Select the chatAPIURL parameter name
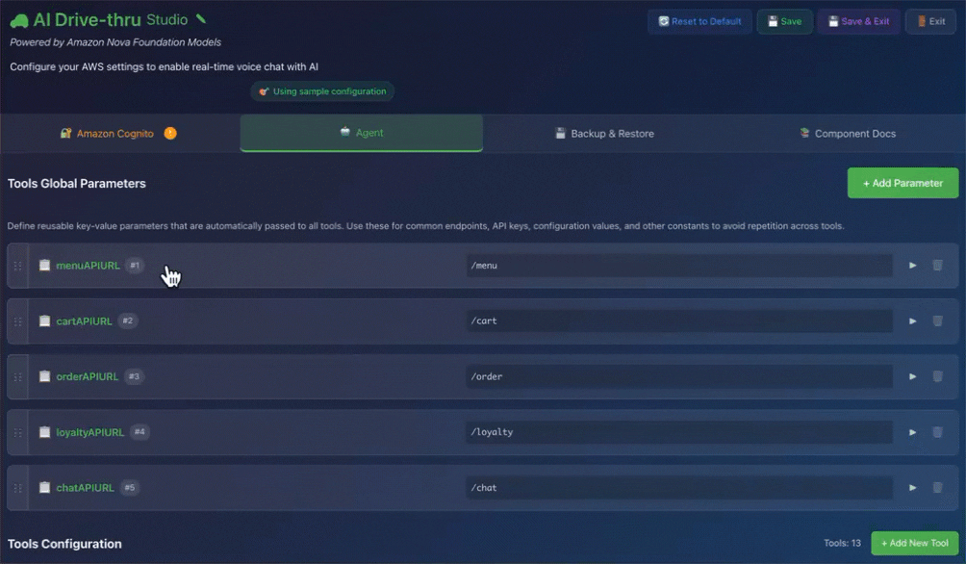 point(85,488)
